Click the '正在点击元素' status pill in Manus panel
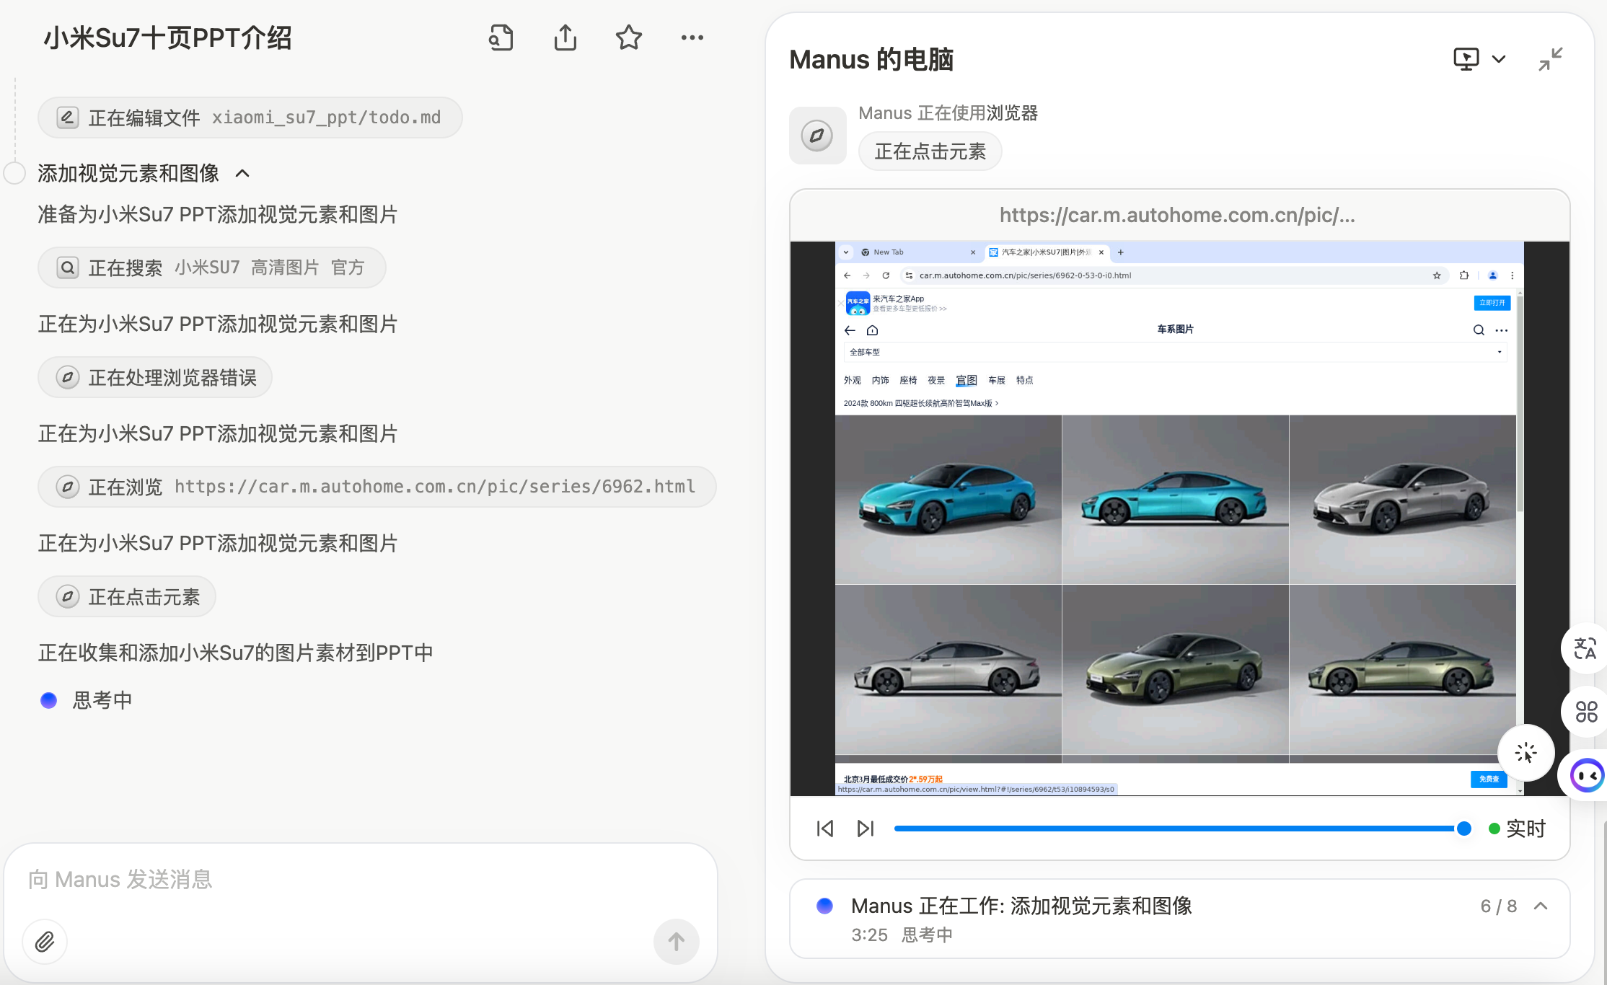Viewport: 1607px width, 985px height. point(930,151)
